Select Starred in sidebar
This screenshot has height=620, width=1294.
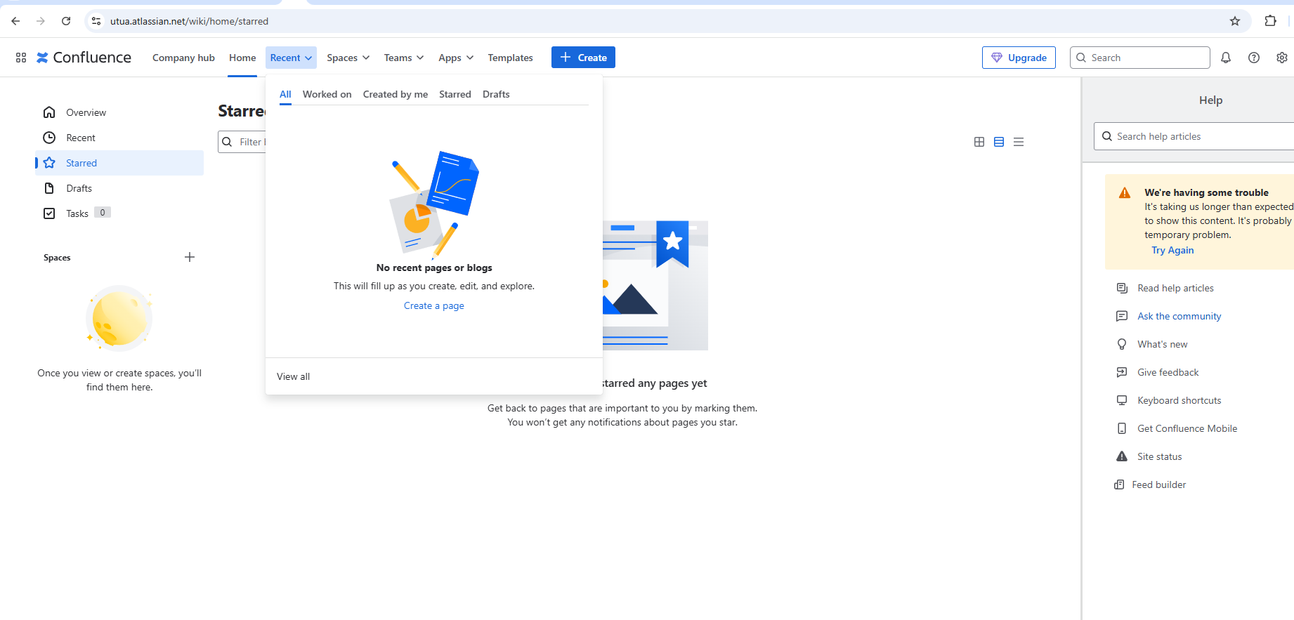point(119,163)
